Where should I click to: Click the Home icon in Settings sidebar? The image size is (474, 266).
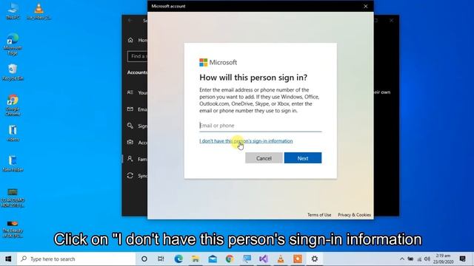click(130, 40)
